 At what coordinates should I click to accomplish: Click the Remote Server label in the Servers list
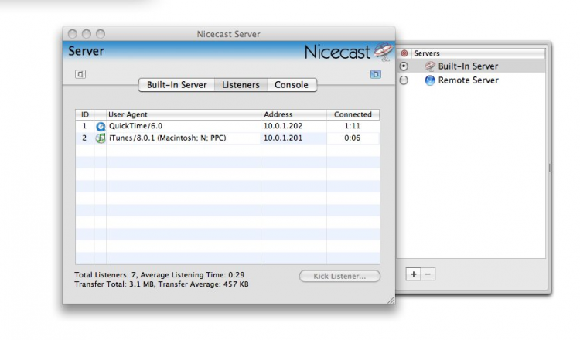pos(469,80)
